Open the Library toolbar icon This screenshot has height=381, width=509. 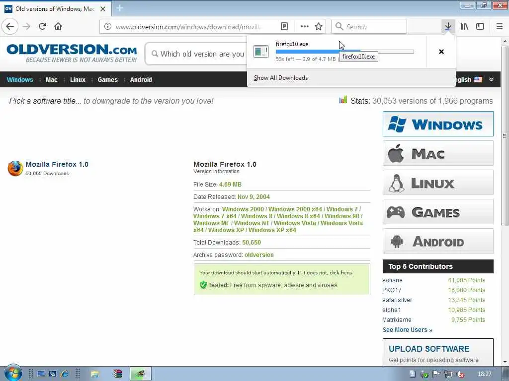coord(464,26)
